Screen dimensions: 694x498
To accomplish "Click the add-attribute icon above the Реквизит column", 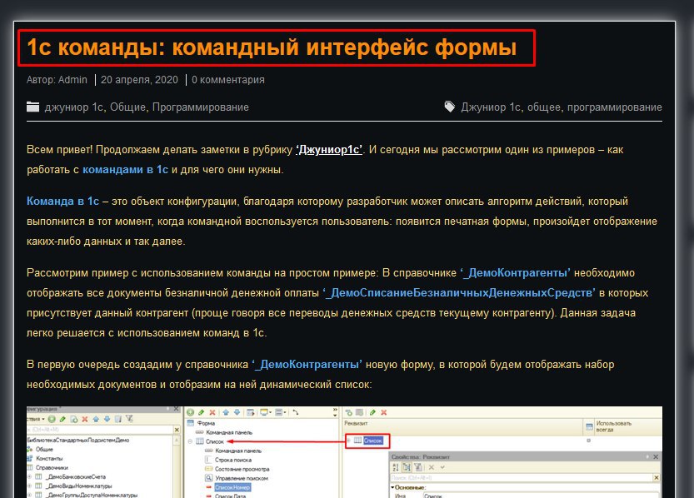I will (x=349, y=413).
